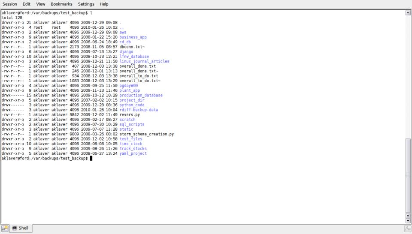Screen dimensions: 412x234
Task: Click the close tab icon at bottom right
Action: 408,229
